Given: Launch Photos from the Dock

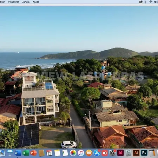Looking at the screenshot, I should (73, 153).
